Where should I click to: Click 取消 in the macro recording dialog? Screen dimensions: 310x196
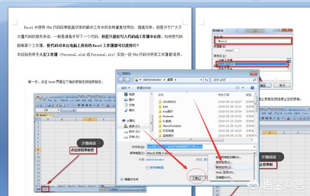coord(282,85)
